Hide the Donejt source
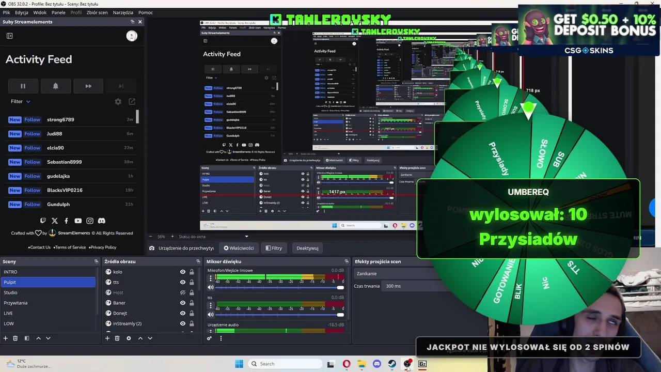Image resolution: width=661 pixels, height=372 pixels. [x=183, y=313]
